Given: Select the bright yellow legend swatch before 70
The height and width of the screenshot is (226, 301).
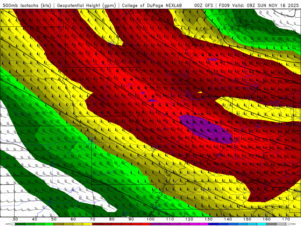Looking at the screenshot, I should [88, 224].
